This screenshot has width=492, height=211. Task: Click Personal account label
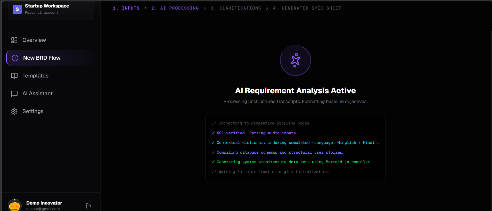click(42, 12)
